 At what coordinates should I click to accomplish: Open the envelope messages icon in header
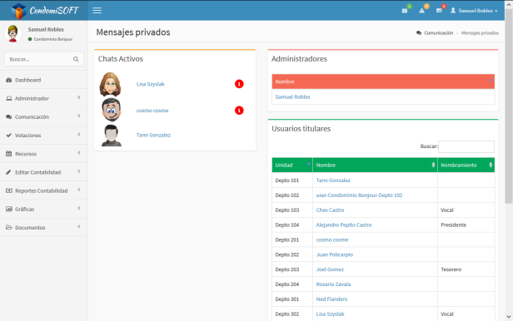click(x=405, y=11)
